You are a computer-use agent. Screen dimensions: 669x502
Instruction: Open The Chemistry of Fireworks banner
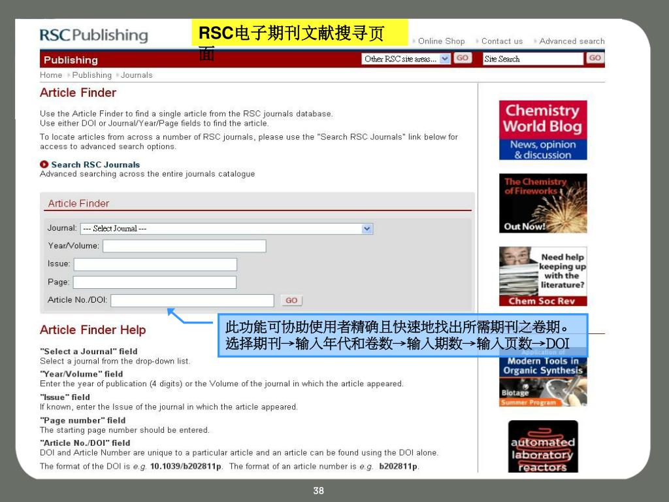click(543, 203)
